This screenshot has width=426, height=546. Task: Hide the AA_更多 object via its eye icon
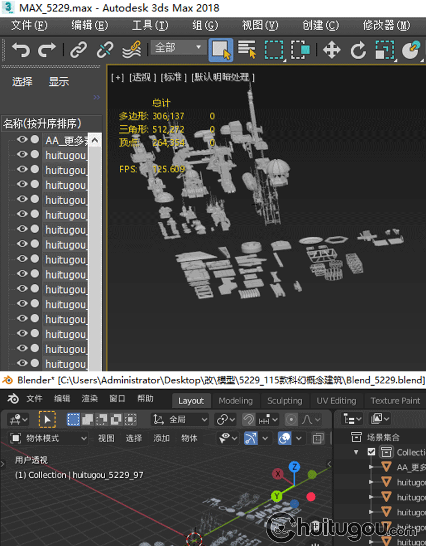pos(22,140)
